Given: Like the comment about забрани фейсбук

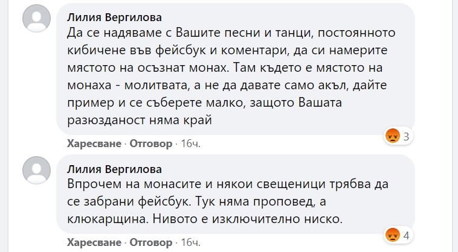Looking at the screenshot, I should pos(94,242).
